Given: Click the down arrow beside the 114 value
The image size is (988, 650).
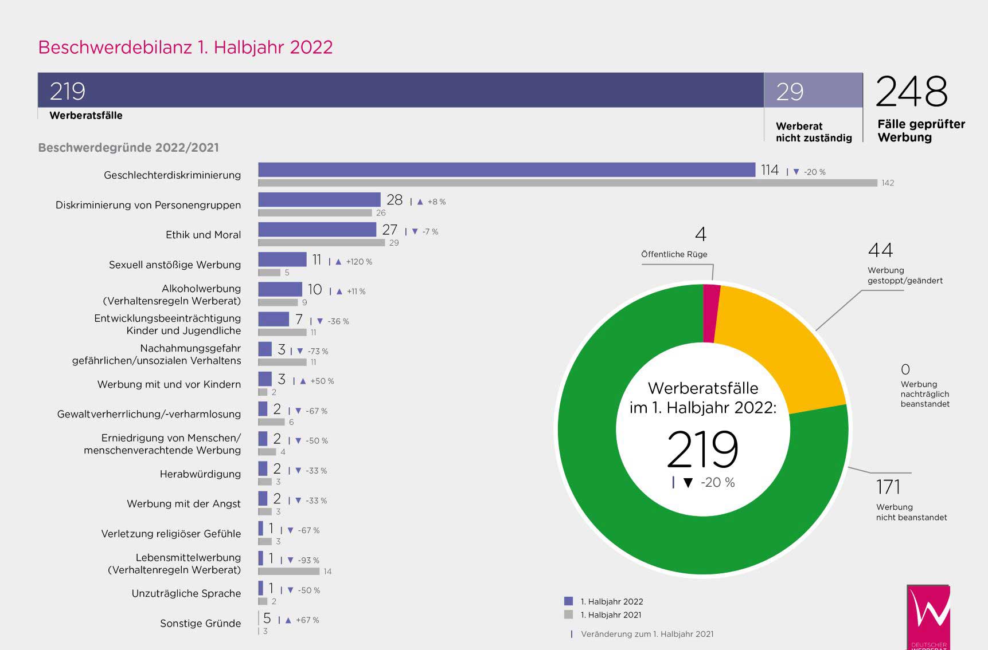Looking at the screenshot, I should (x=796, y=172).
